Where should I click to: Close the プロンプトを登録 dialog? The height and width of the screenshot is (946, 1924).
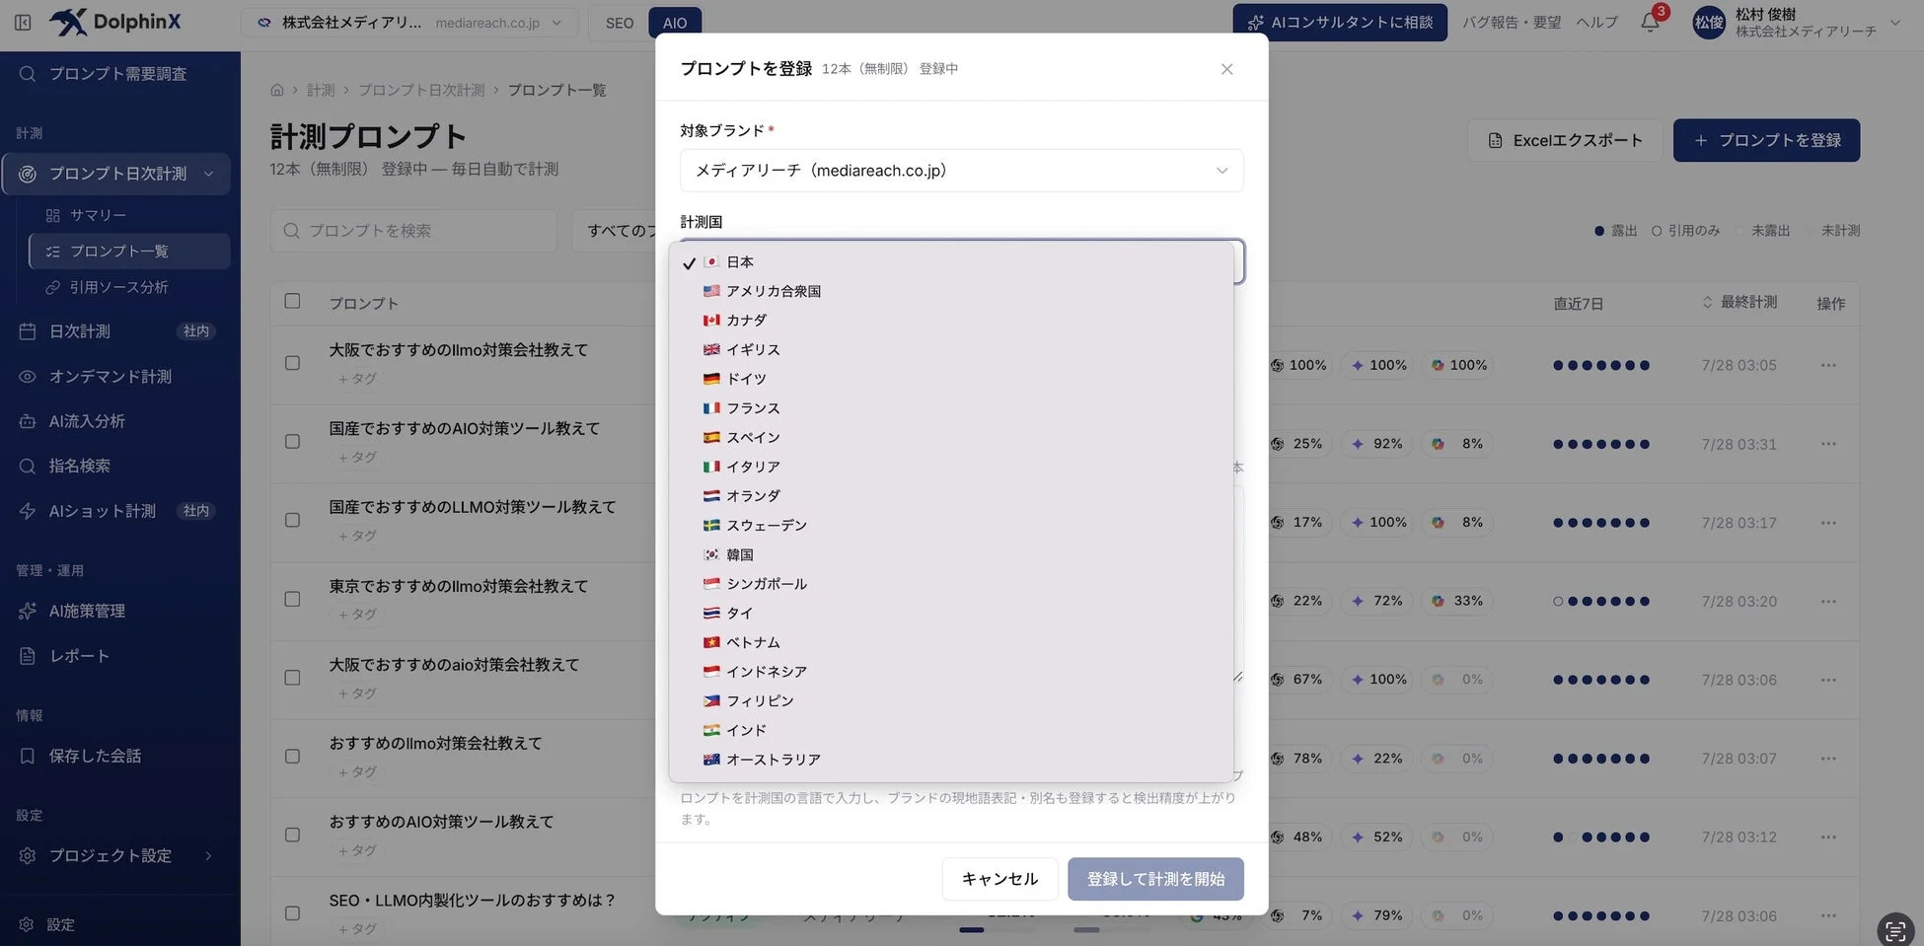point(1226,69)
